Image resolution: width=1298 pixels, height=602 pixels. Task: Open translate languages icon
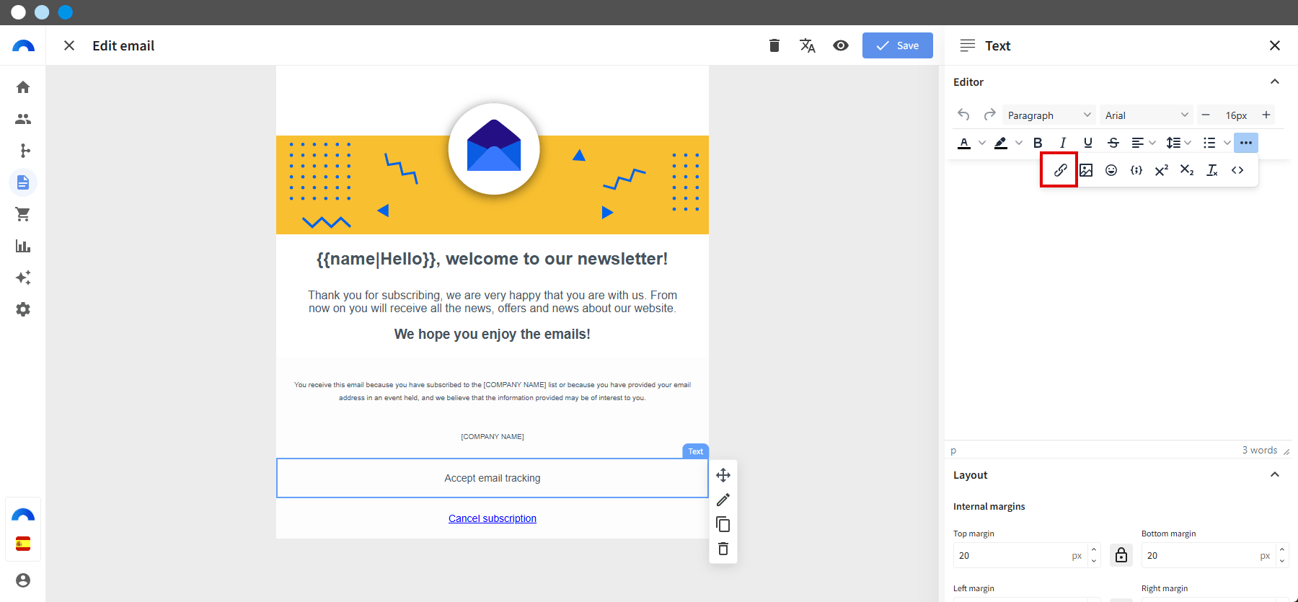(808, 45)
